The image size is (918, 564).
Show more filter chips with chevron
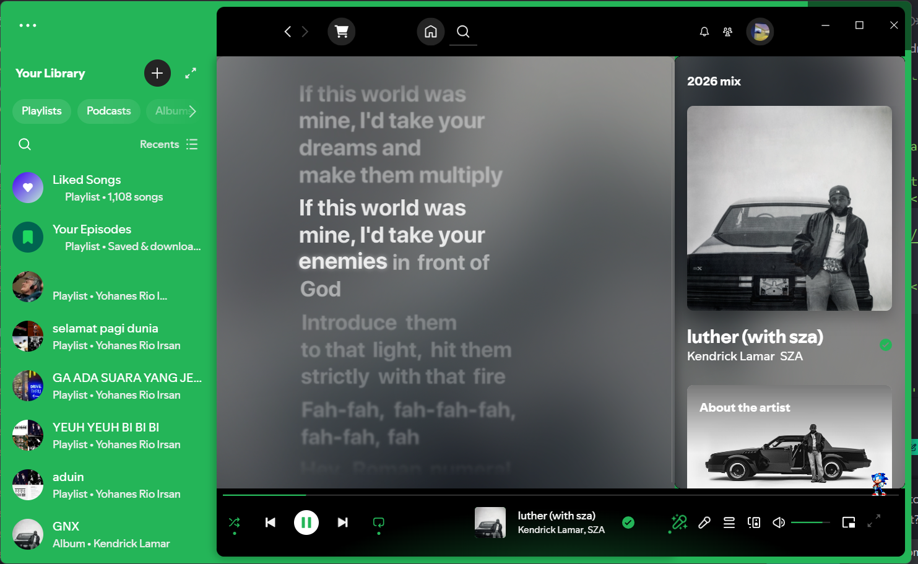[193, 111]
